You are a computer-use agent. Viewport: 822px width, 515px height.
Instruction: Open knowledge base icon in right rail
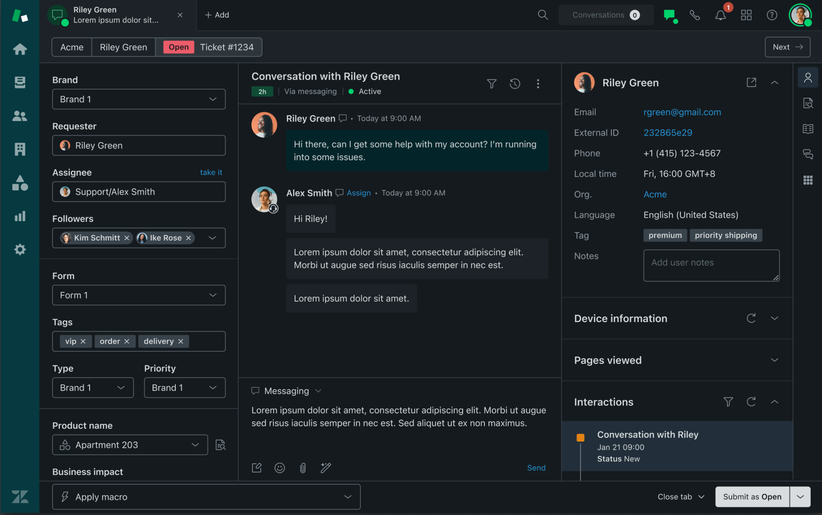pyautogui.click(x=808, y=129)
